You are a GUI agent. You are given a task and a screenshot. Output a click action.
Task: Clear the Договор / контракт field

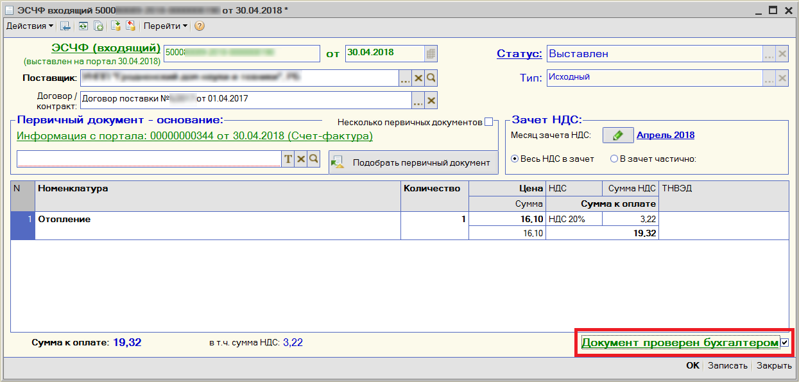pos(431,100)
